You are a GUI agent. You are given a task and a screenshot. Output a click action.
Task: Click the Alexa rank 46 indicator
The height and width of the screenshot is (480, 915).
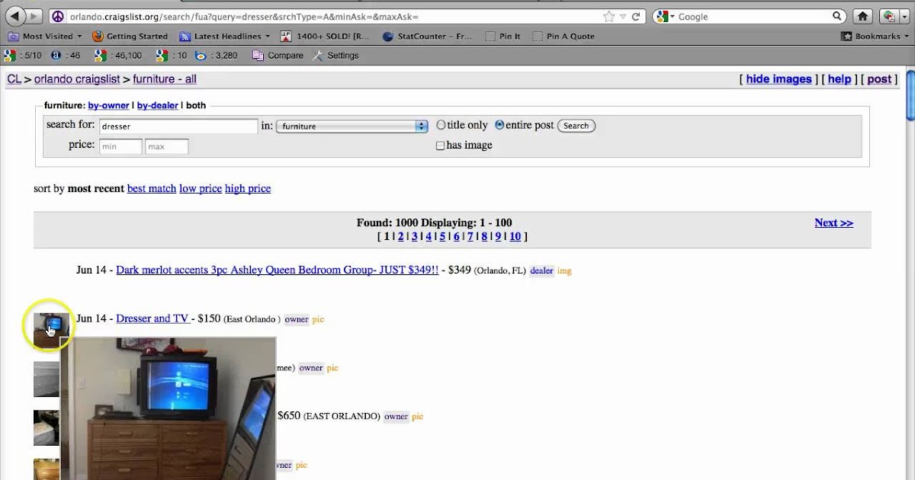coord(66,56)
